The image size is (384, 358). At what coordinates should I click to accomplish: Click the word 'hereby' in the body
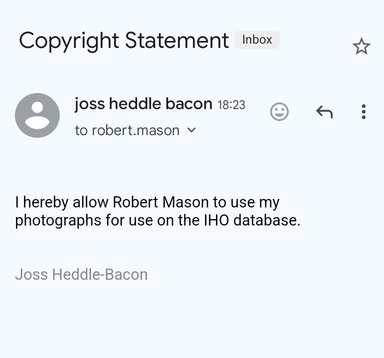[x=46, y=203]
